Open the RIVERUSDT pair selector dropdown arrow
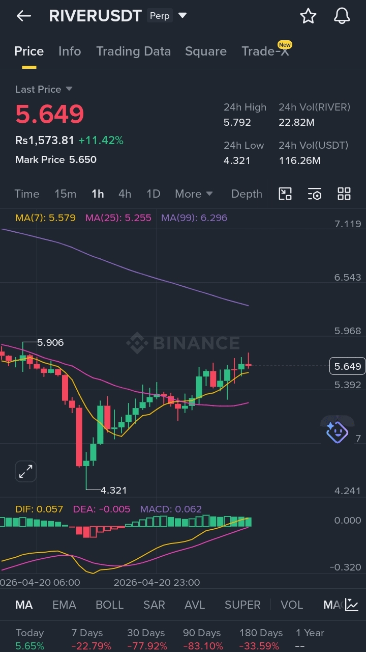 tap(182, 16)
